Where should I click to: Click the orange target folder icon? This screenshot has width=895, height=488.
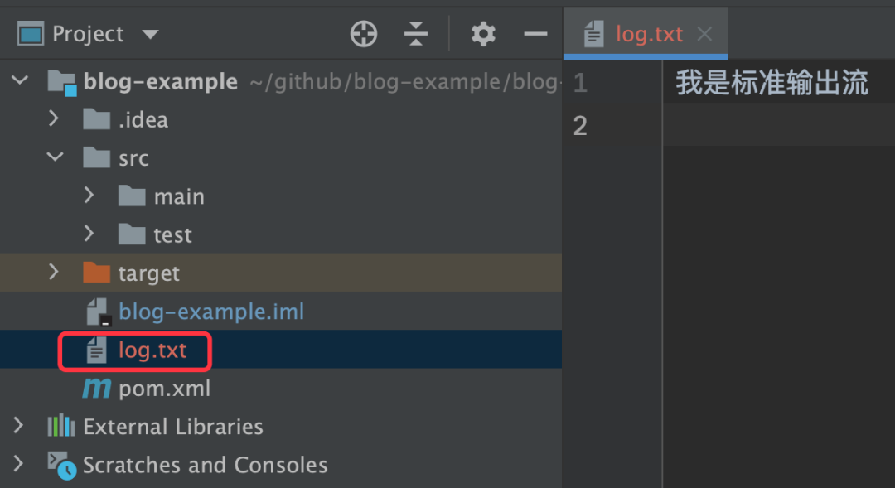click(97, 273)
